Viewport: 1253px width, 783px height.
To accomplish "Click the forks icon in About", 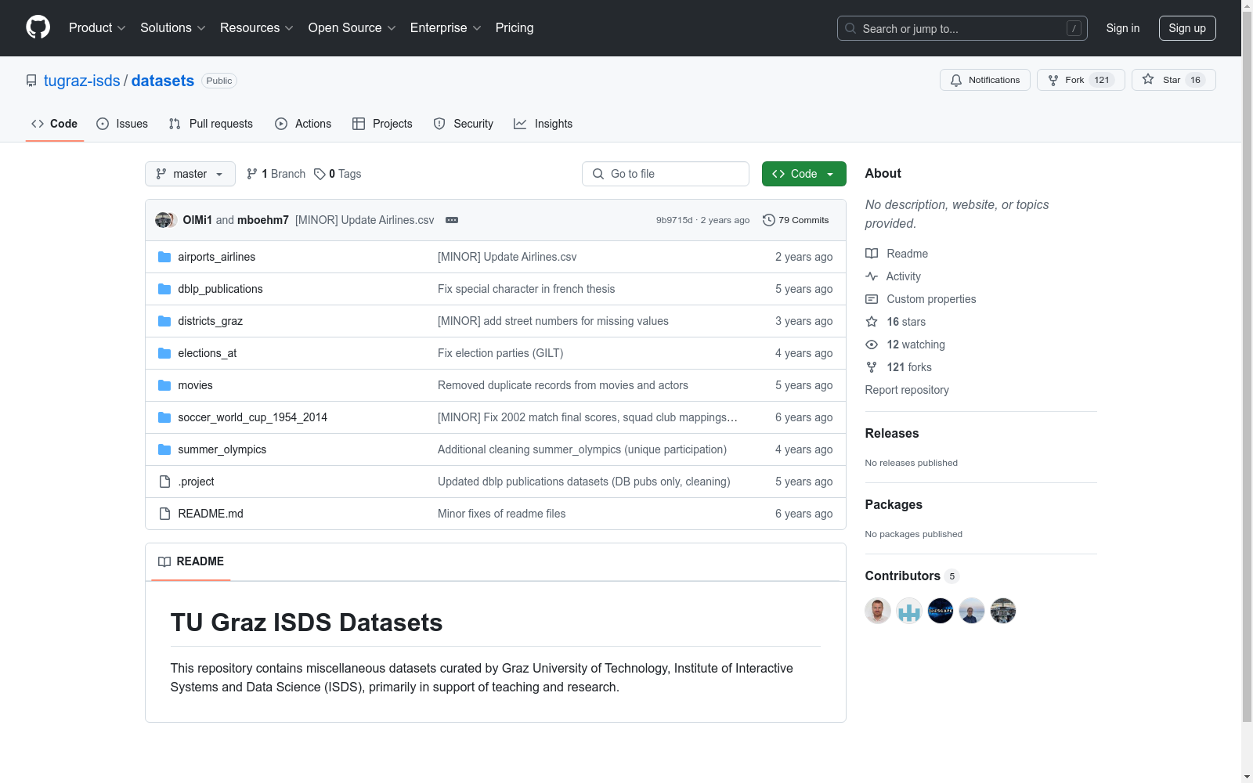I will coord(872,367).
